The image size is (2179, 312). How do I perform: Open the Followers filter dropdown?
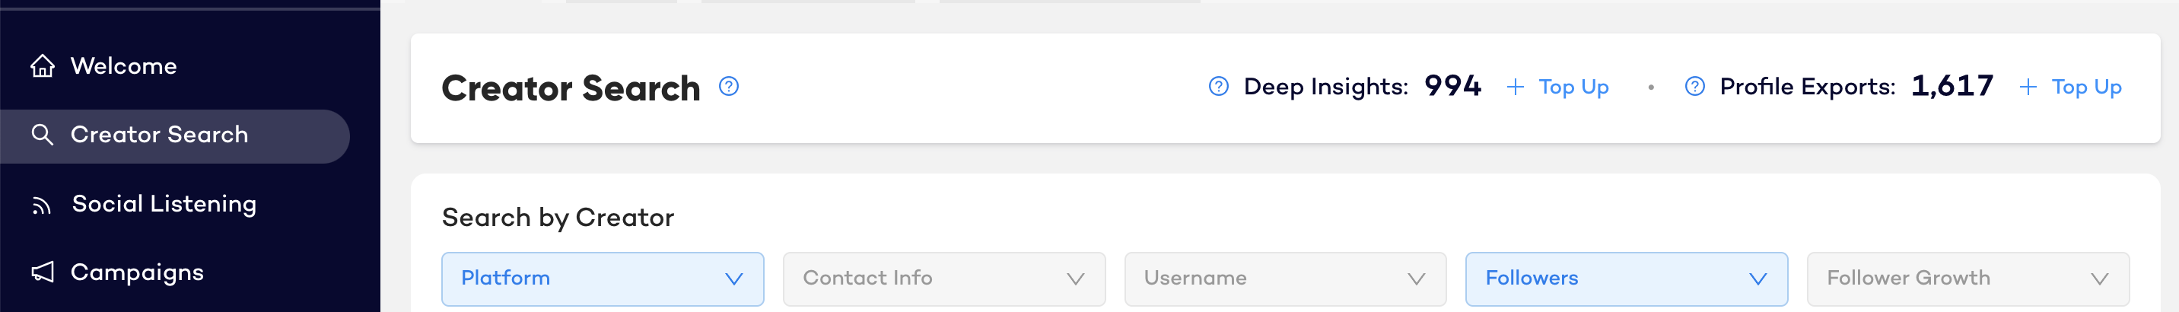(x=1626, y=279)
